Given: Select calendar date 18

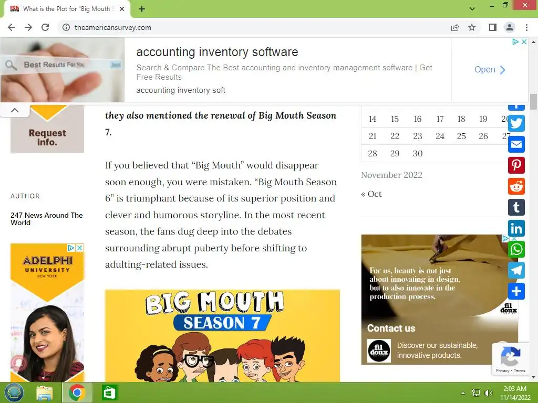Looking at the screenshot, I should tap(461, 119).
